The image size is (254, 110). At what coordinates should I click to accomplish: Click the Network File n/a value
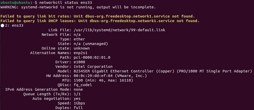coord(77,35)
